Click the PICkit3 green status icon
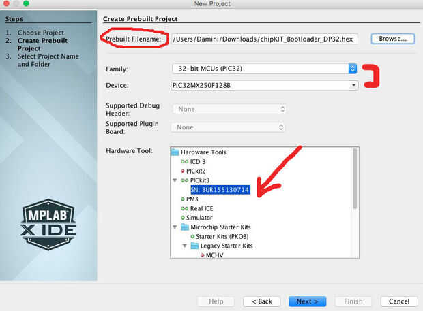This screenshot has height=311, width=423. (x=184, y=180)
